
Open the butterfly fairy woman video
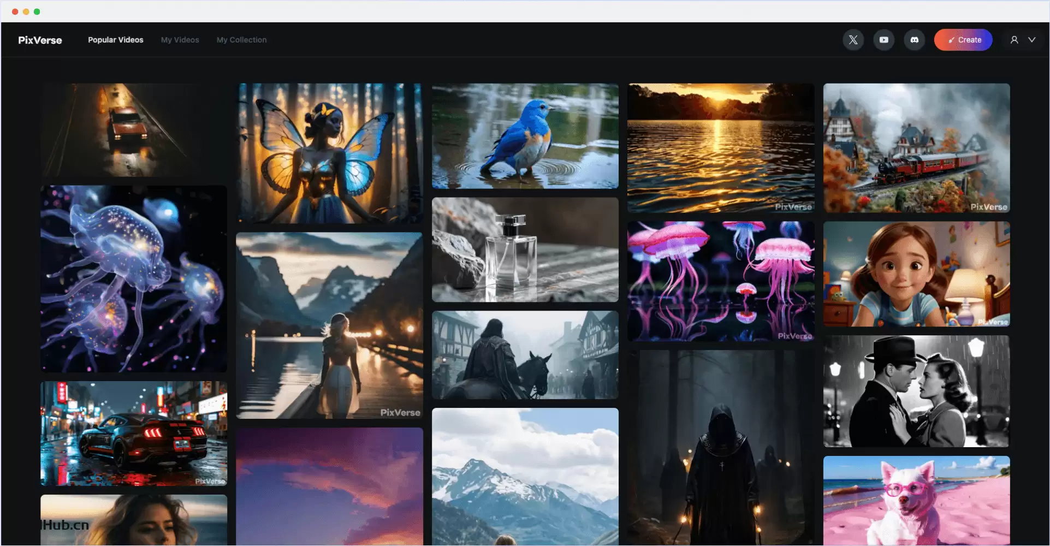click(x=329, y=153)
